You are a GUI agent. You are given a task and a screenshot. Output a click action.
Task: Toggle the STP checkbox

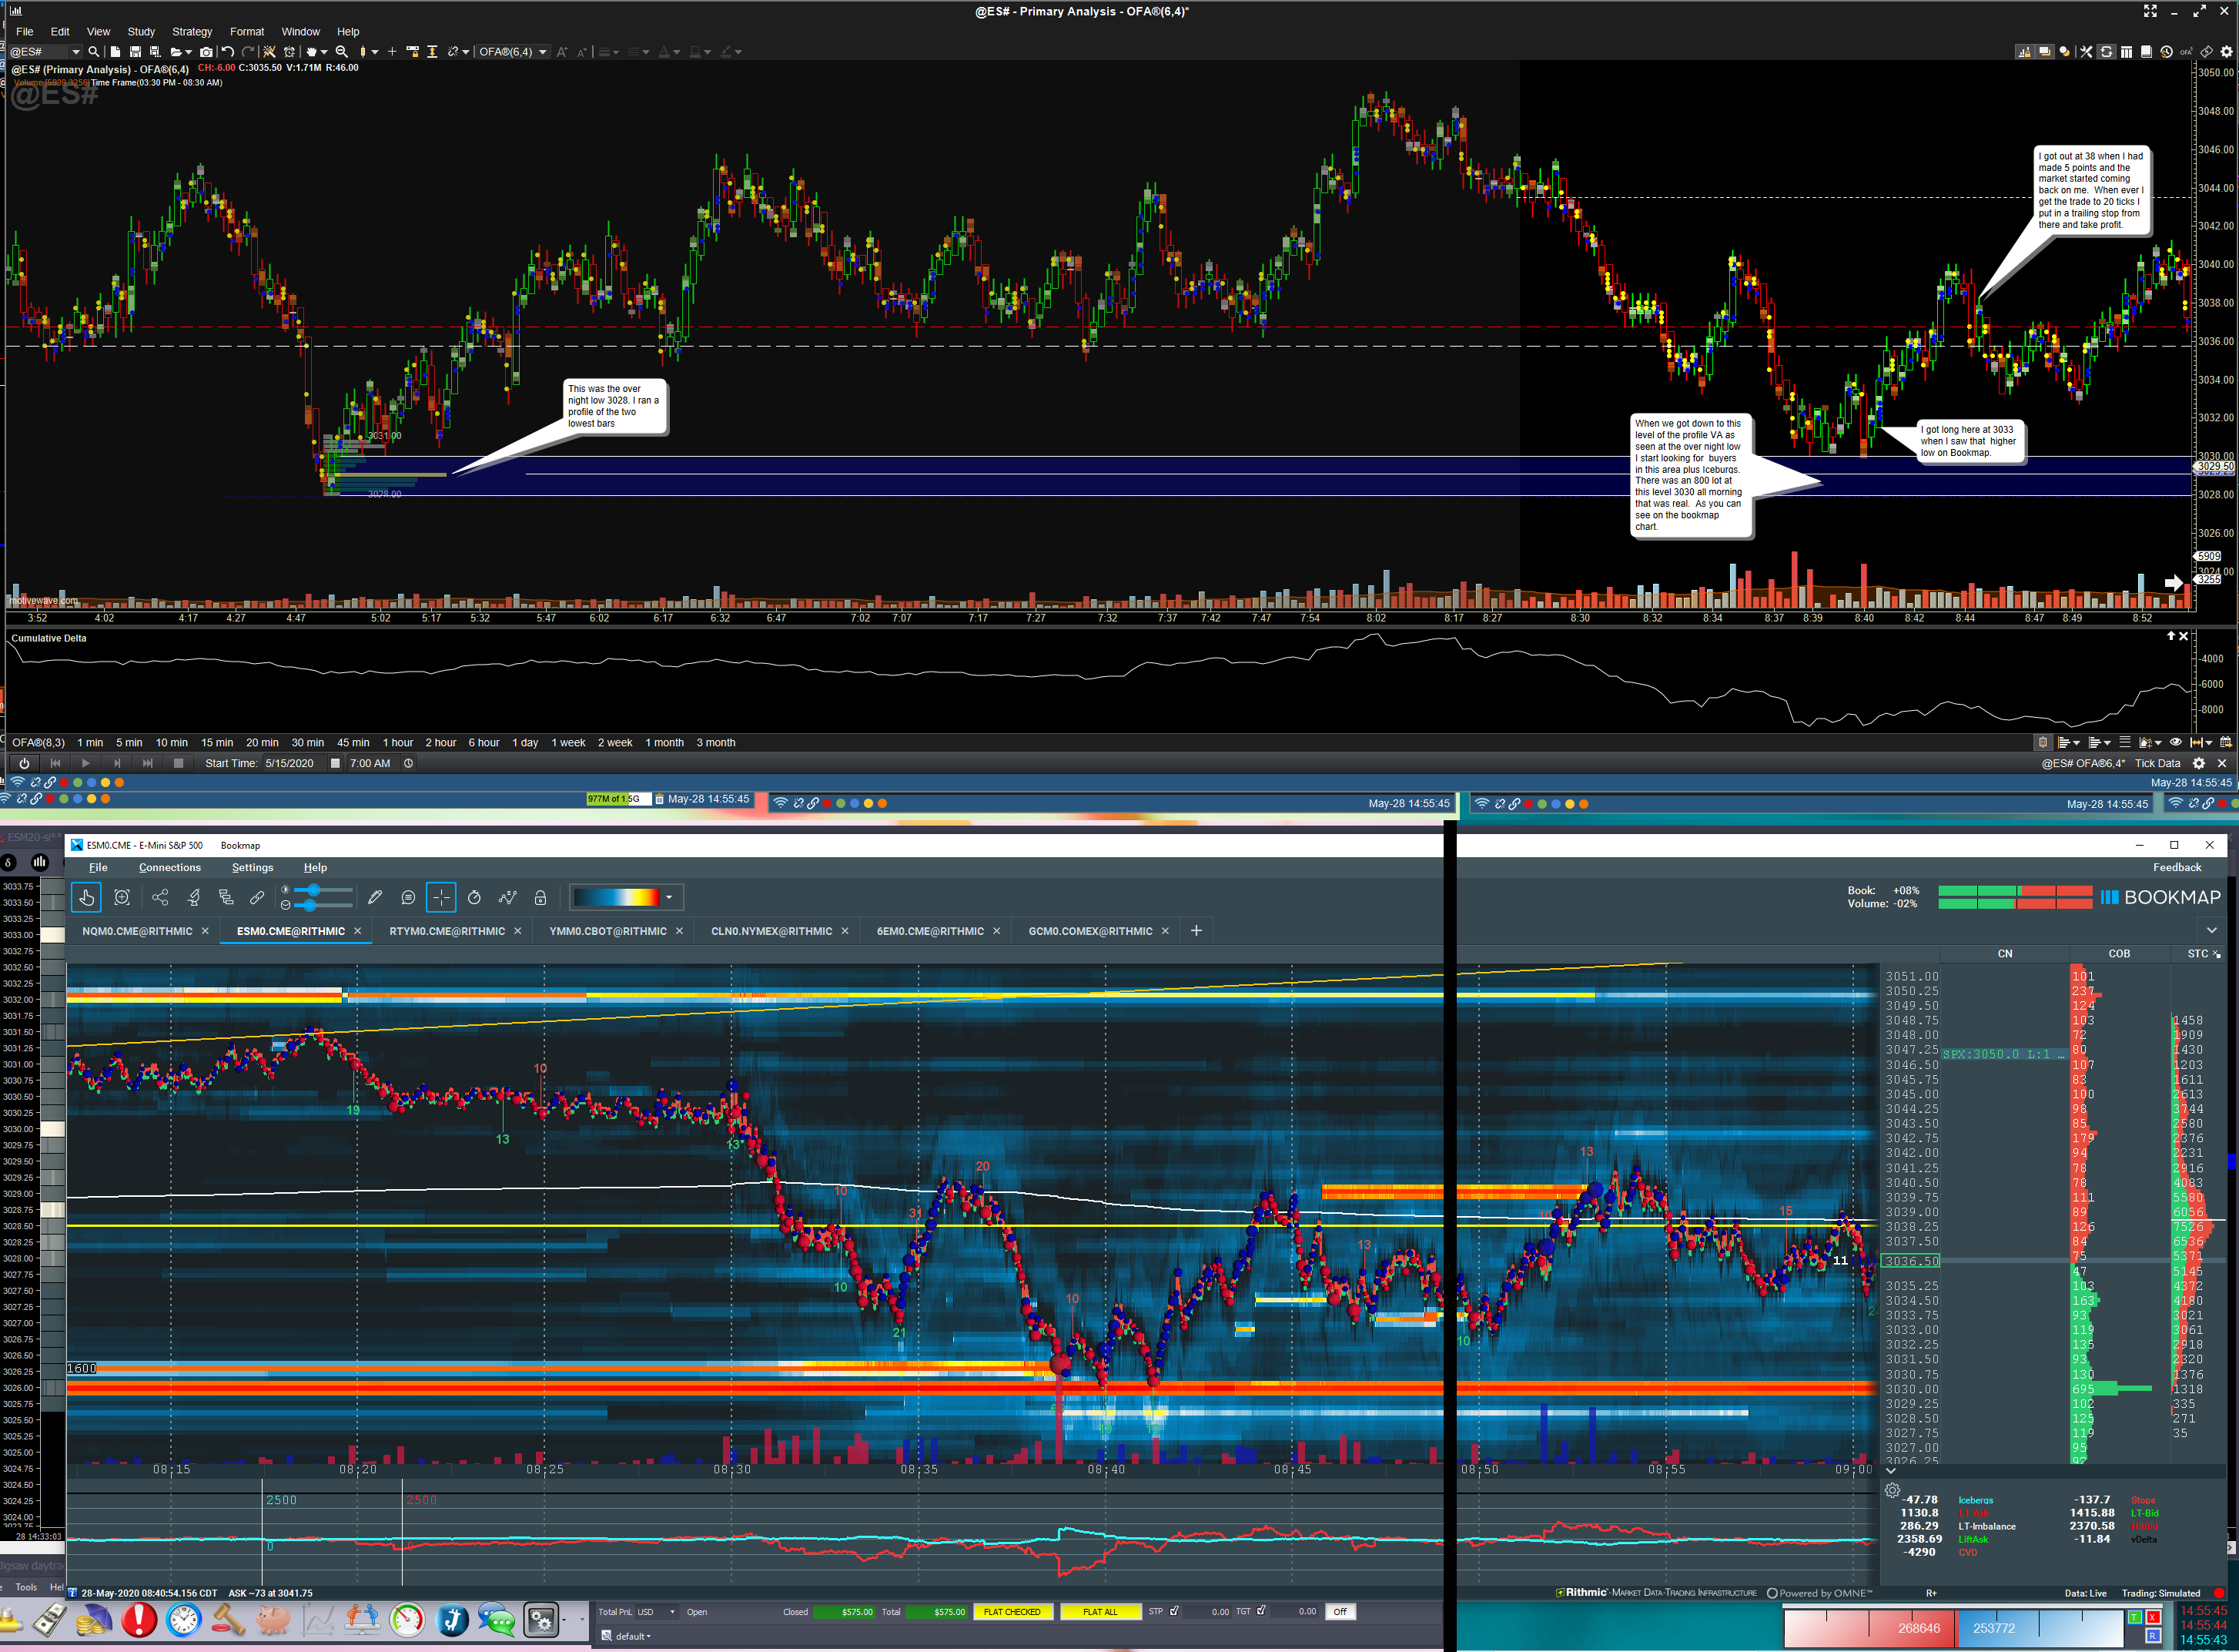pyautogui.click(x=1174, y=1611)
